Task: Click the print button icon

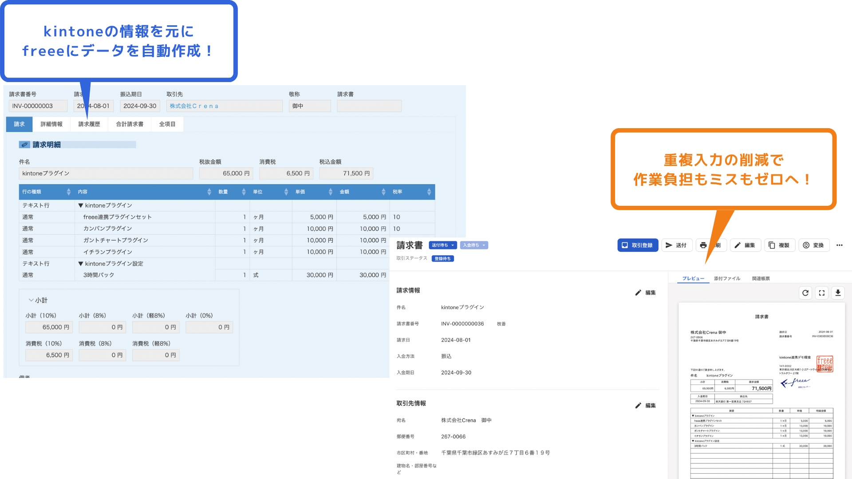Action: pos(703,245)
